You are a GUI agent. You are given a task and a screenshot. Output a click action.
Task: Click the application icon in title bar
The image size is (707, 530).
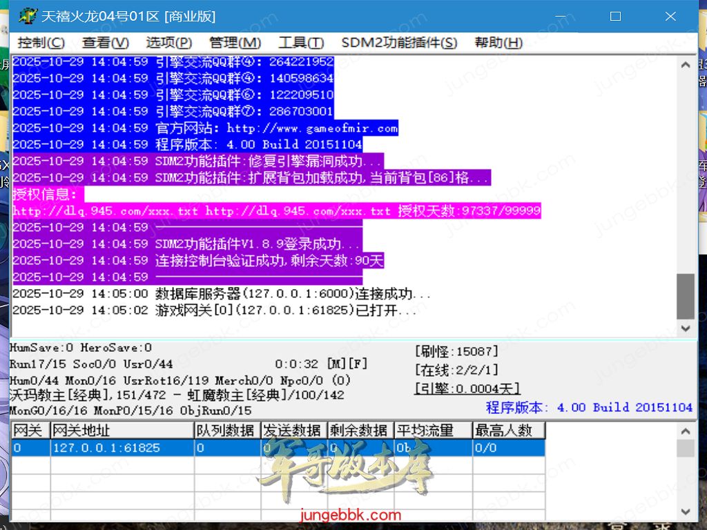click(27, 16)
